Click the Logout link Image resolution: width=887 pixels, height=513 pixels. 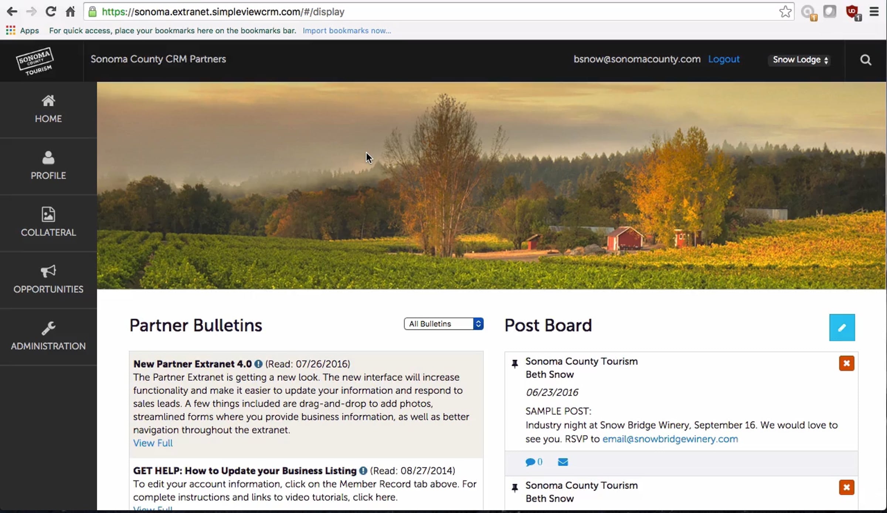pyautogui.click(x=723, y=59)
